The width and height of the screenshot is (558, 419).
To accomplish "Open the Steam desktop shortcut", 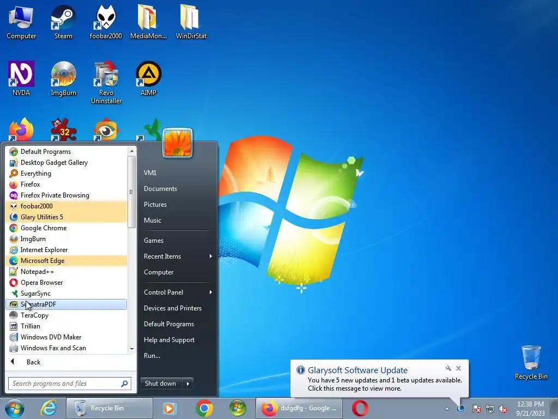I will click(x=63, y=22).
